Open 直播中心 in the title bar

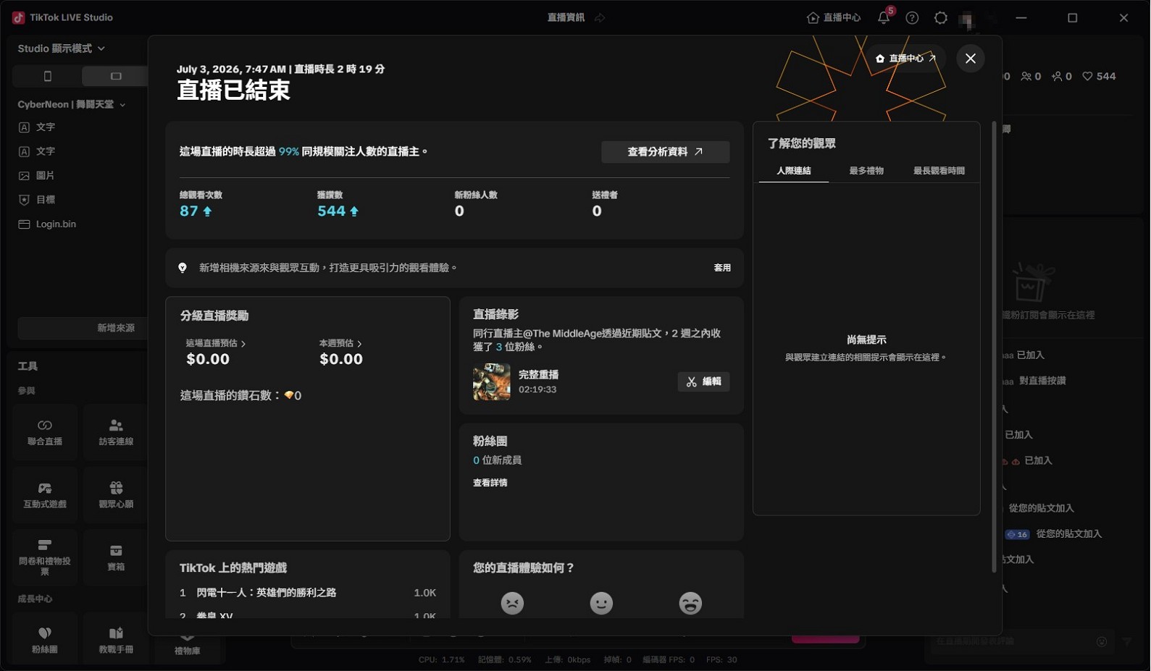click(x=834, y=18)
